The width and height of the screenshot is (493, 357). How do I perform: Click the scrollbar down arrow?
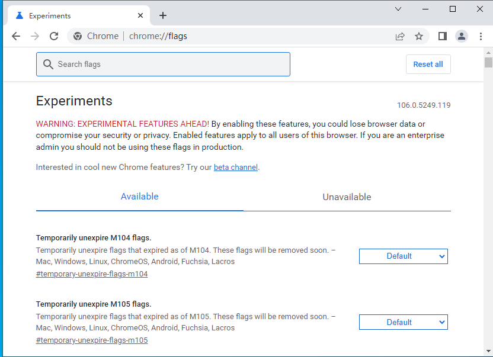[x=488, y=351]
